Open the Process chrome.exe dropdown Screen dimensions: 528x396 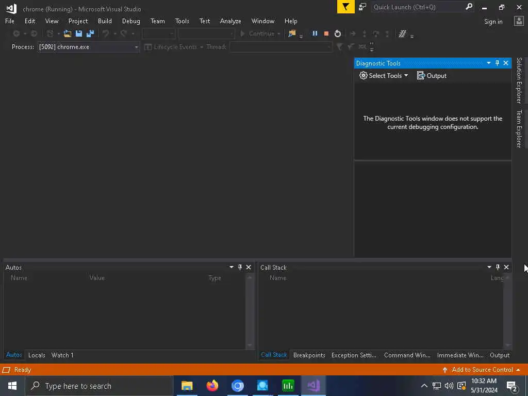click(x=136, y=47)
